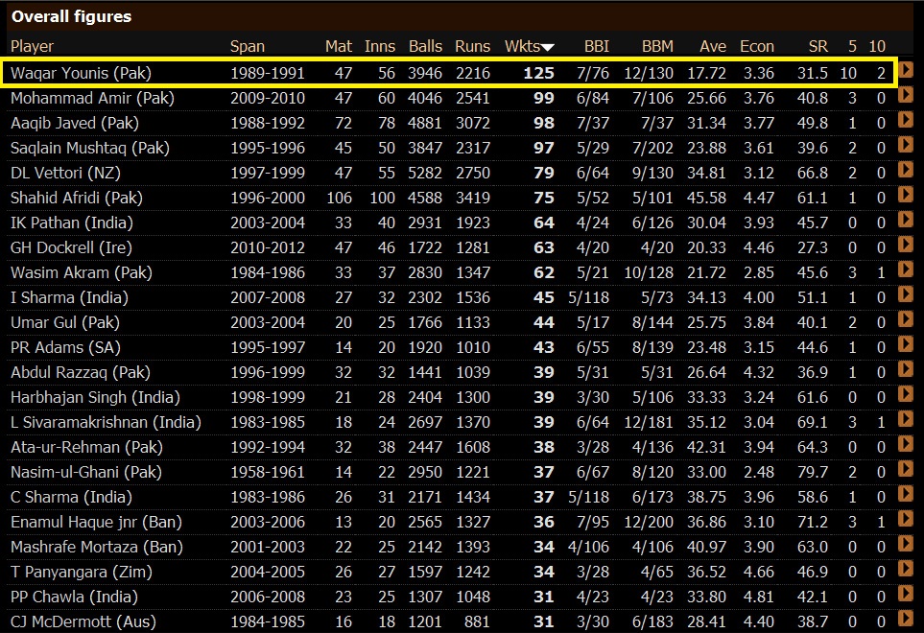The height and width of the screenshot is (633, 924).
Task: Open Shahid Afridi (Pak) player link
Action: click(77, 198)
